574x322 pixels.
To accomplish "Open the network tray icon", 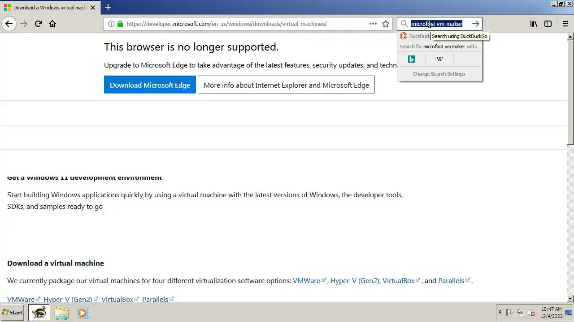I will [x=521, y=313].
